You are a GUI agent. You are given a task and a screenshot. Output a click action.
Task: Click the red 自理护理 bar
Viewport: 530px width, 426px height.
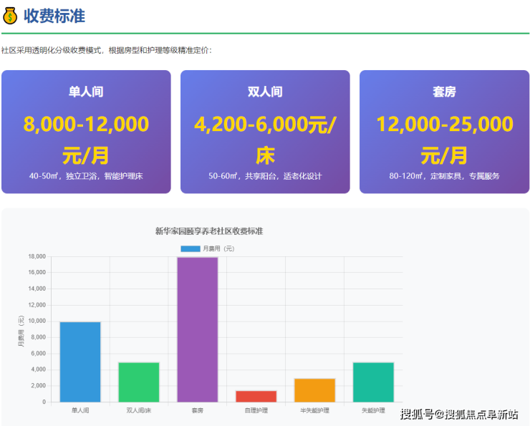[256, 396]
